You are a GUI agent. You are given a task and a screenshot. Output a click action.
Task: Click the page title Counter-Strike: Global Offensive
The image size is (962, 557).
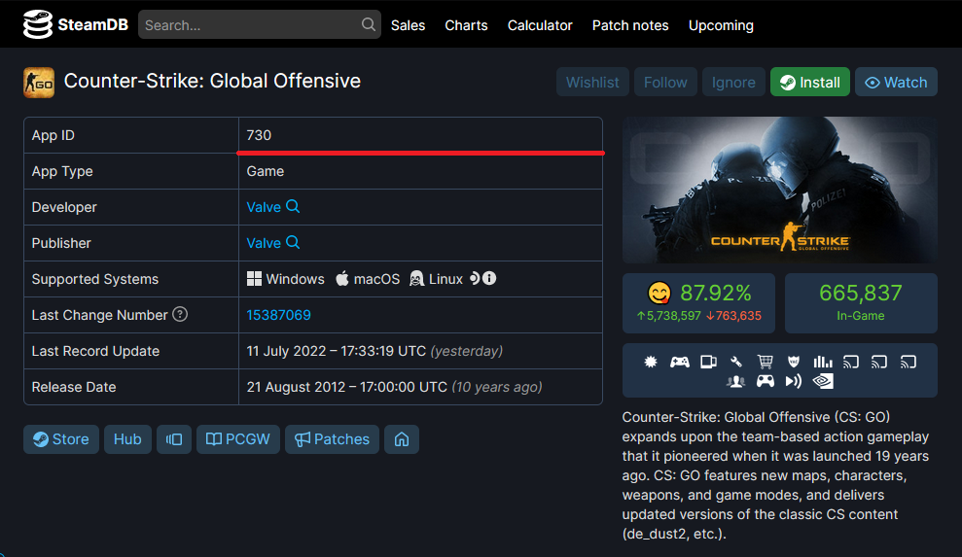[x=212, y=81]
